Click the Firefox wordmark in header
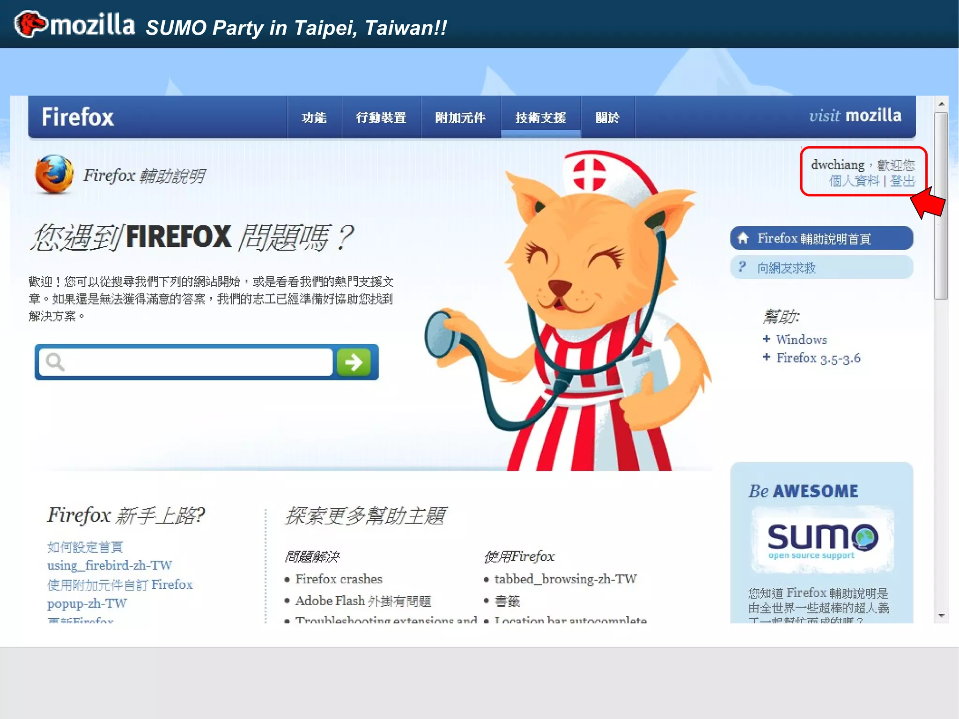Image resolution: width=959 pixels, height=719 pixels. [78, 117]
